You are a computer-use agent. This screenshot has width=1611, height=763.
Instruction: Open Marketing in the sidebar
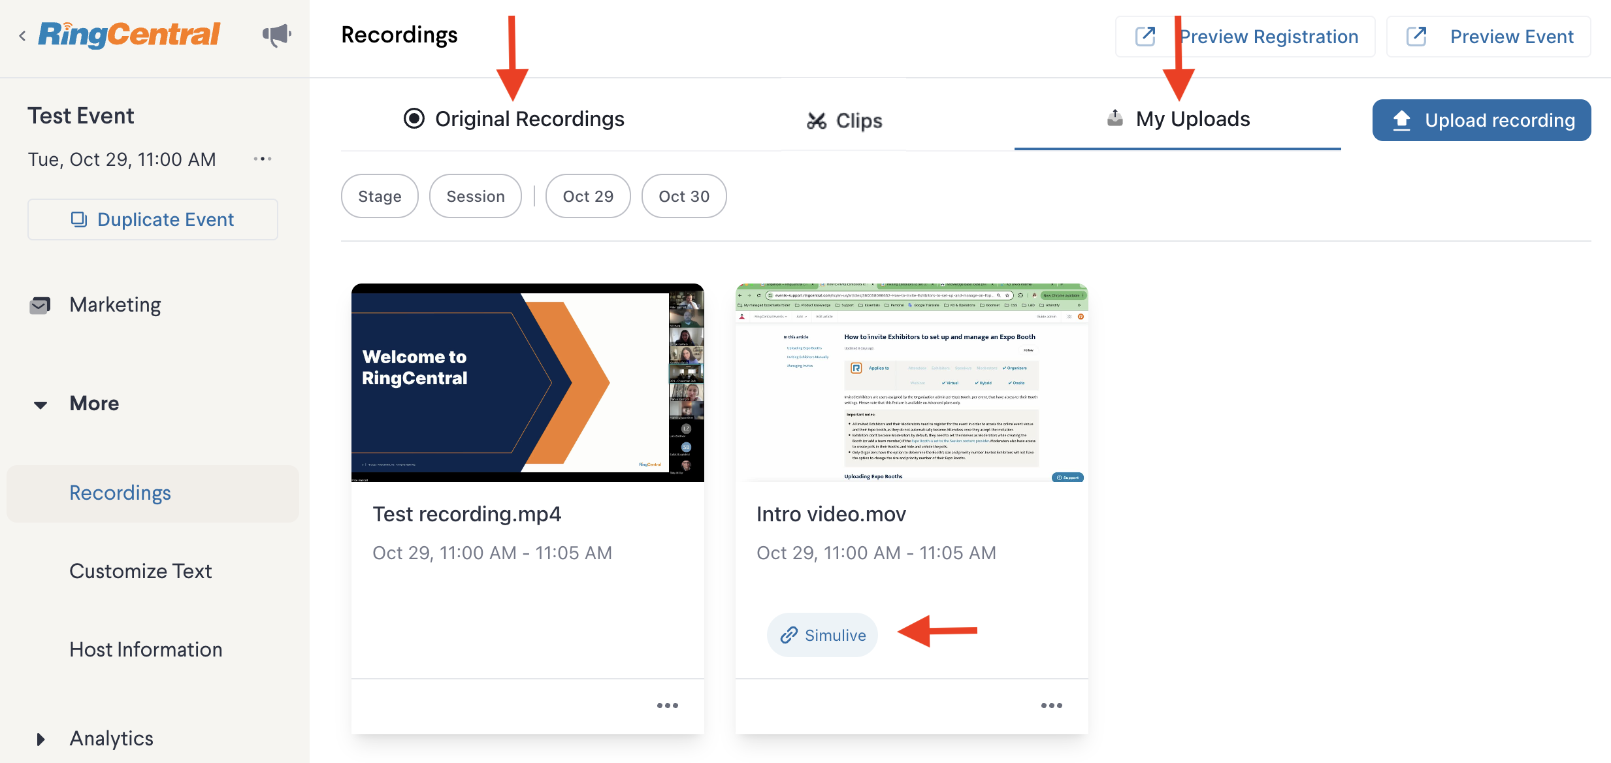115,305
